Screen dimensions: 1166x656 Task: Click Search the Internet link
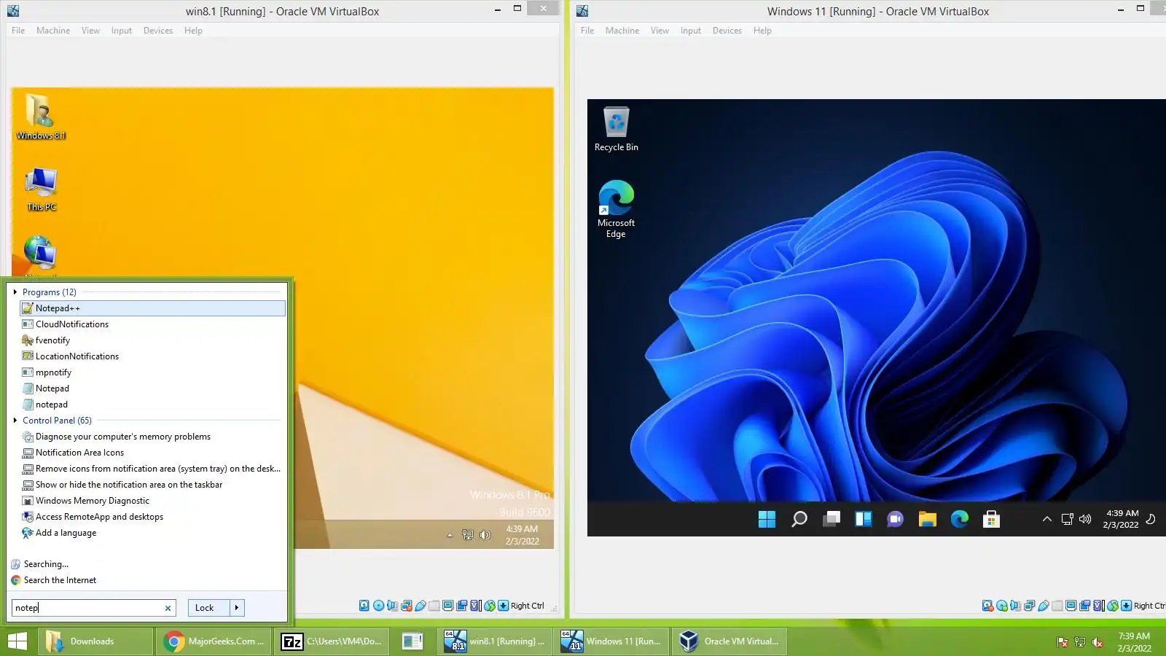(x=60, y=580)
